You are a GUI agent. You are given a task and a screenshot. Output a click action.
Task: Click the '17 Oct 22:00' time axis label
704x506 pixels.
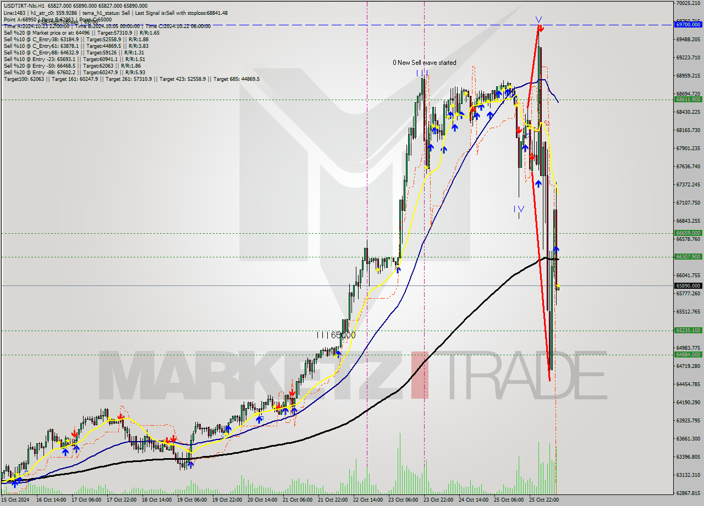122,500
